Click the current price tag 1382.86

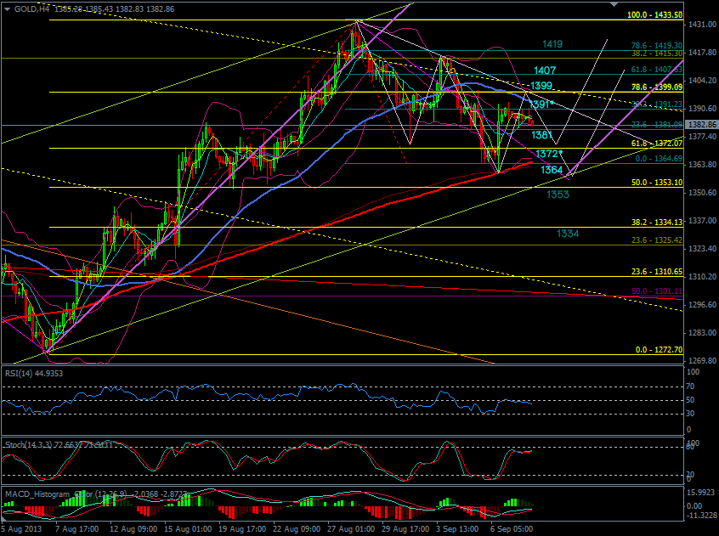coord(701,125)
